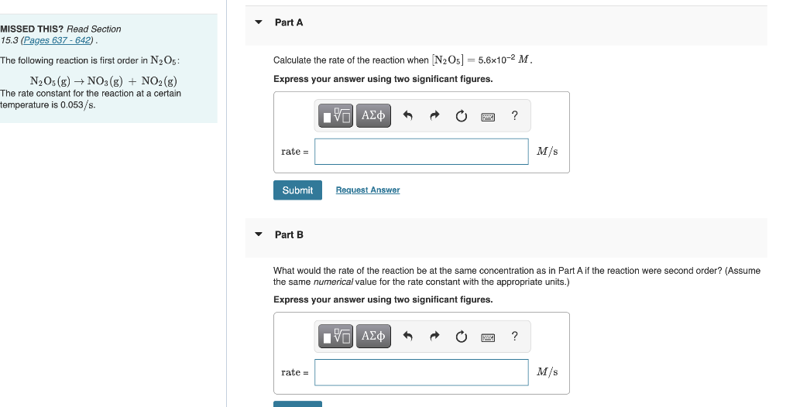Open keyboard shortcuts icon in Part A
Image resolution: width=793 pixels, height=407 pixels.
488,118
